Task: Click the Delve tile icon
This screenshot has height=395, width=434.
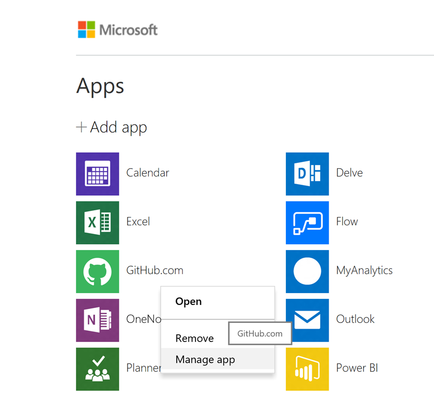Action: pos(307,174)
